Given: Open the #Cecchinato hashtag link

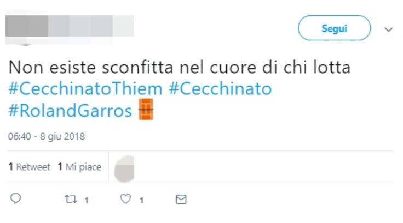Looking at the screenshot, I should (x=220, y=89).
